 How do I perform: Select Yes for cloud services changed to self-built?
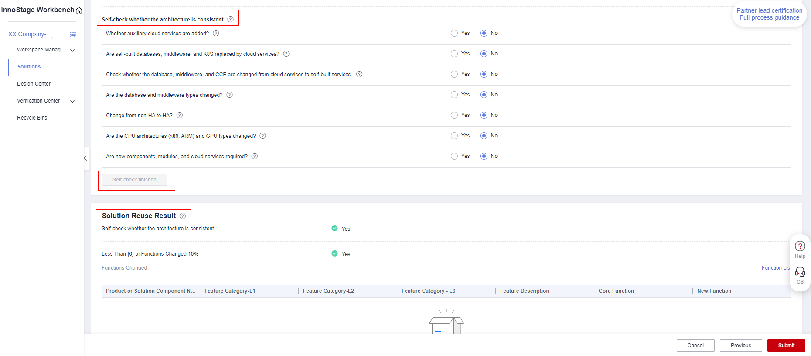coord(454,74)
